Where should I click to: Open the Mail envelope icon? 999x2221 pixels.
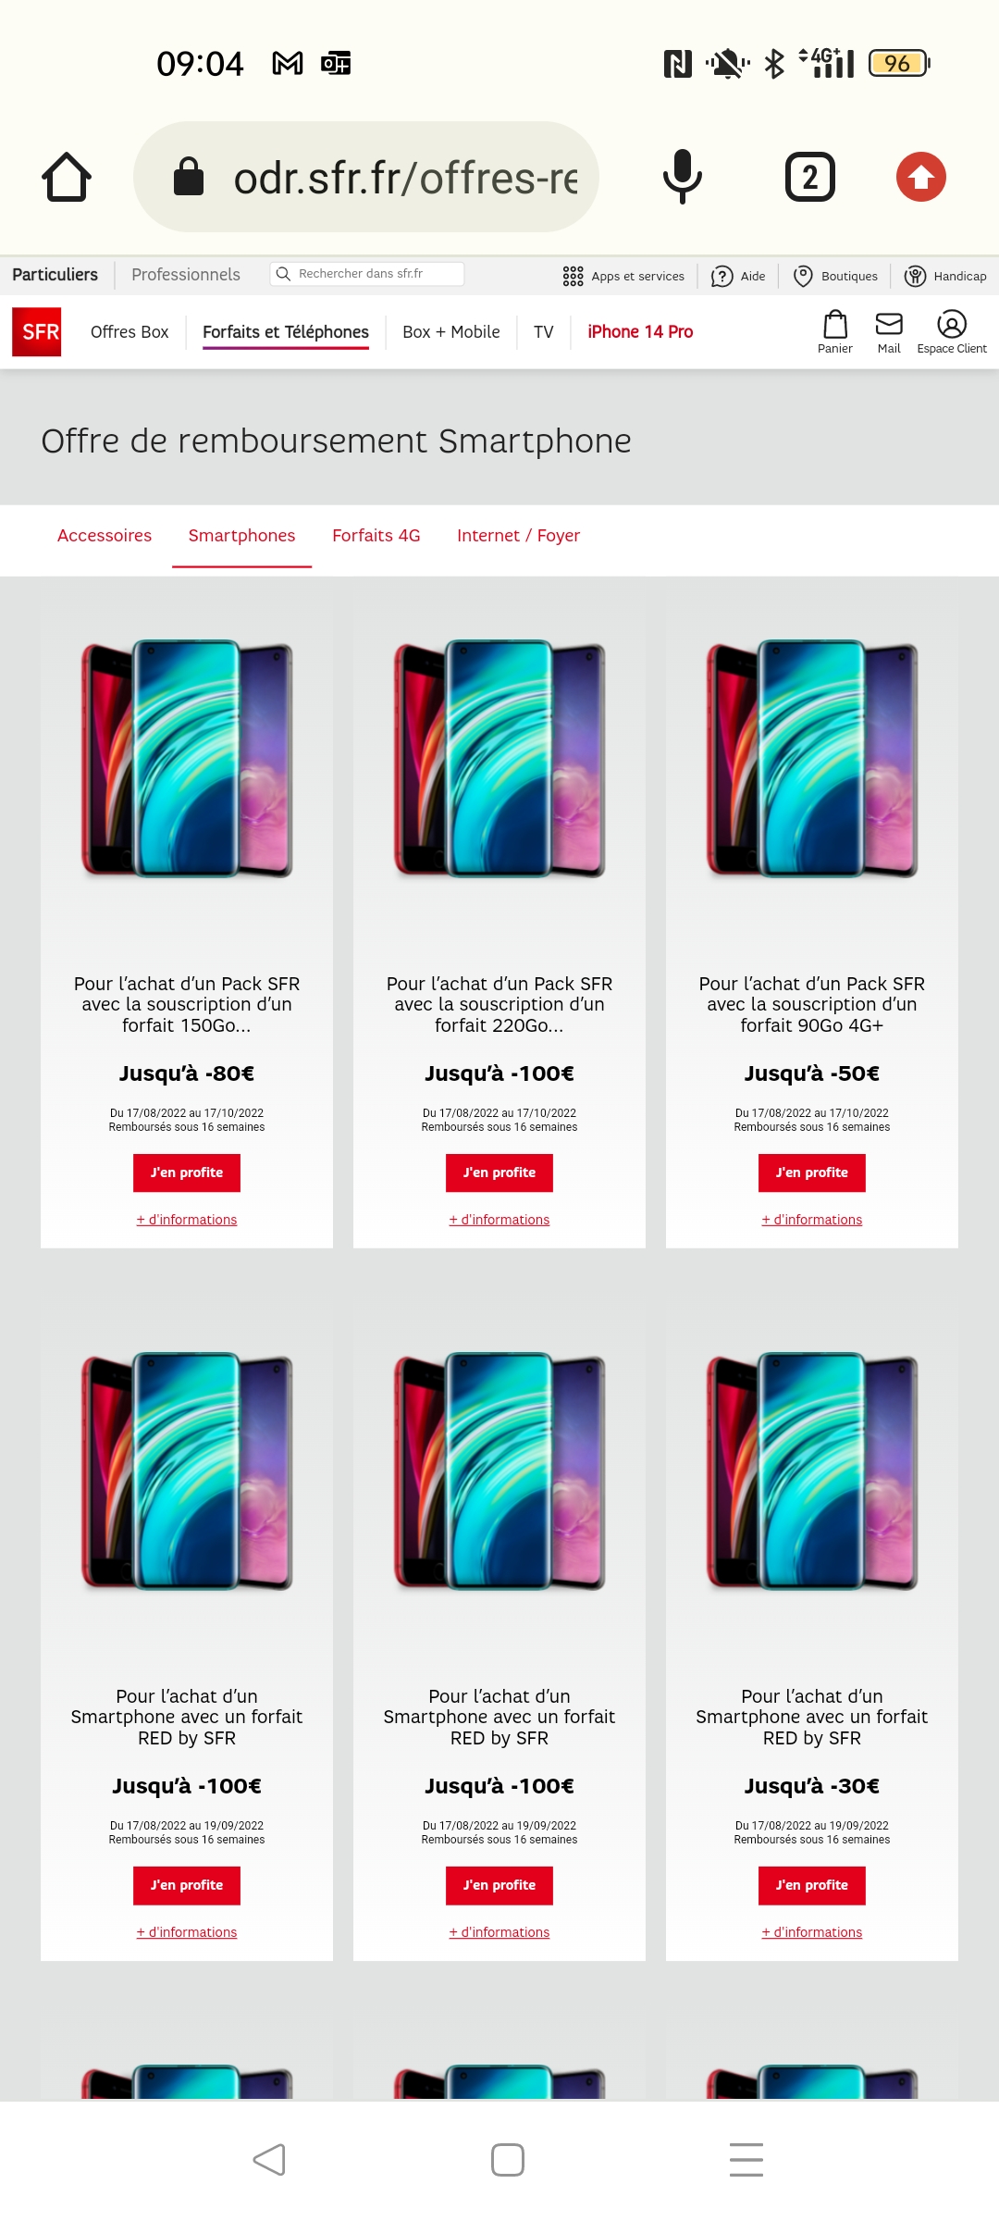coord(889,331)
